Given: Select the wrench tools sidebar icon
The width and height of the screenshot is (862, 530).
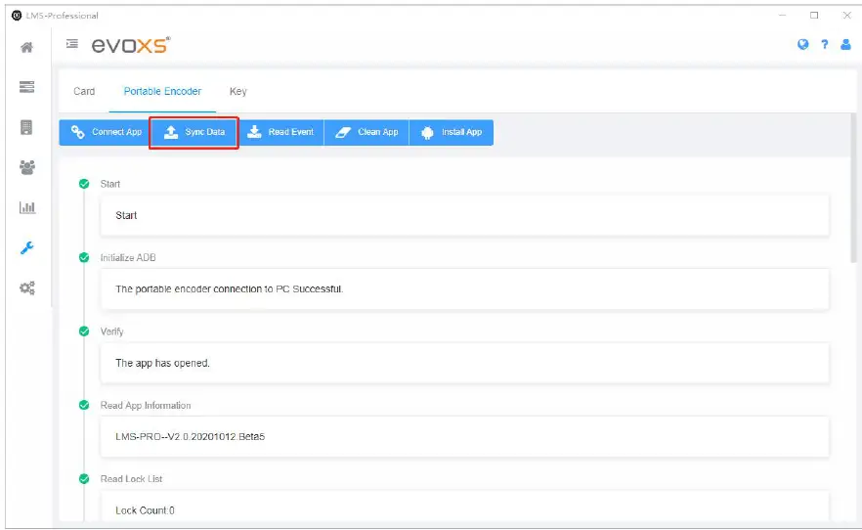Looking at the screenshot, I should click(27, 247).
